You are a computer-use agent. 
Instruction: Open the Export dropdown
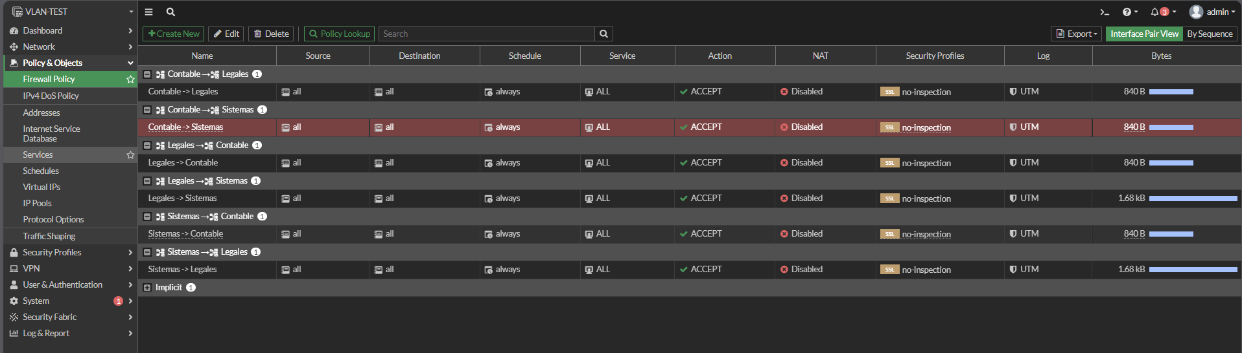tap(1076, 34)
